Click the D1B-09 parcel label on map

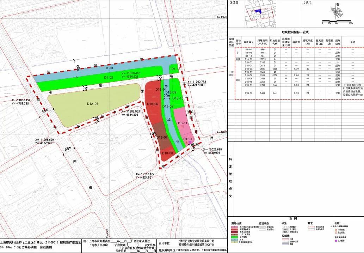point(171,92)
